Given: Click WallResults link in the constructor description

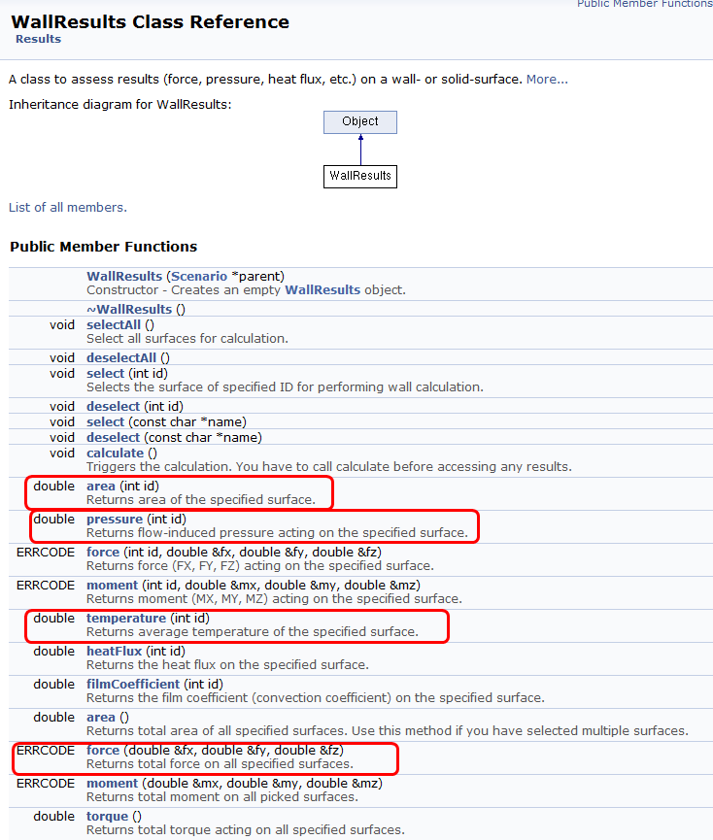Looking at the screenshot, I should click(x=323, y=290).
